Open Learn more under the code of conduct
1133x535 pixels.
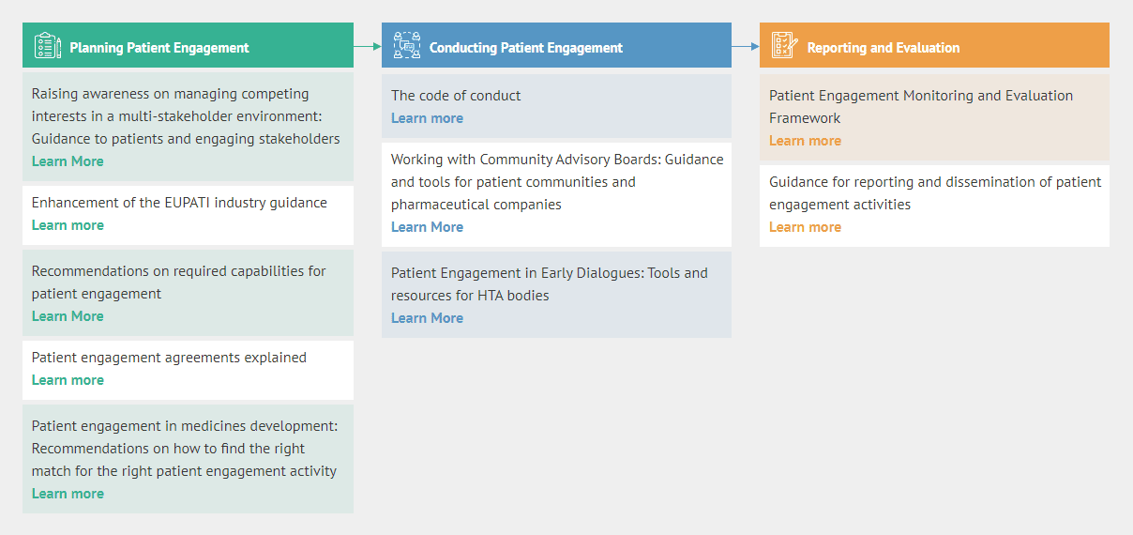pos(427,118)
